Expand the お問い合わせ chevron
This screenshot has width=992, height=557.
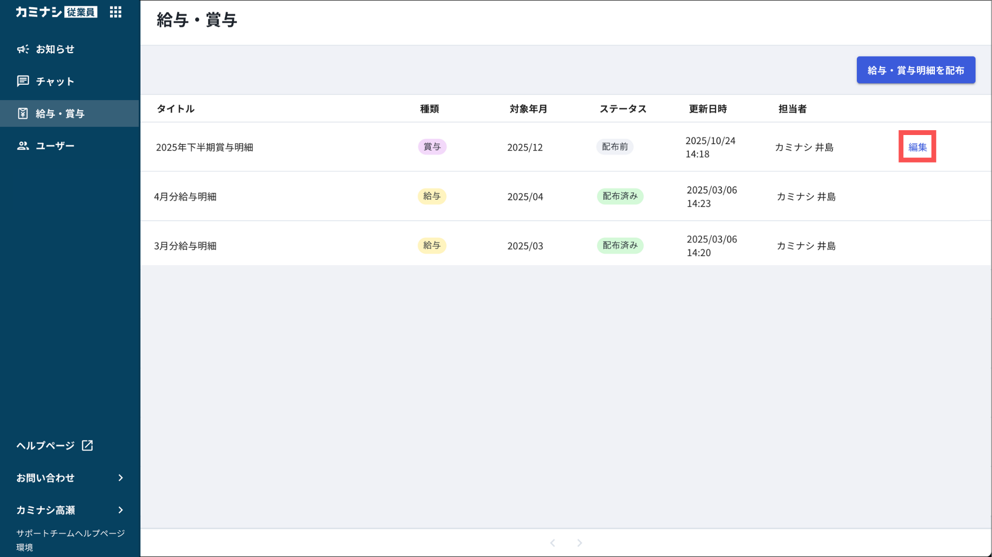tap(121, 478)
